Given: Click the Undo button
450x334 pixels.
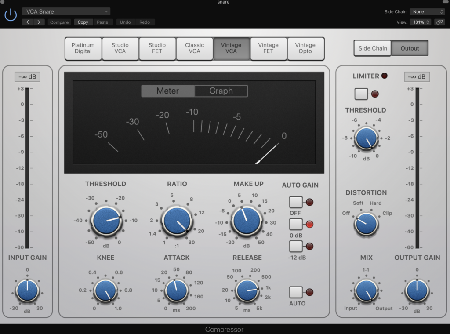Looking at the screenshot, I should click(125, 22).
